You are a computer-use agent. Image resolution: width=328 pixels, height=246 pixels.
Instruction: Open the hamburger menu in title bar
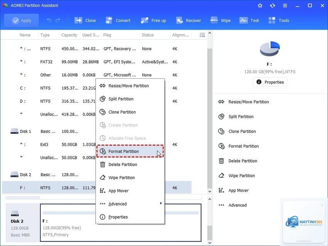[x=285, y=6]
